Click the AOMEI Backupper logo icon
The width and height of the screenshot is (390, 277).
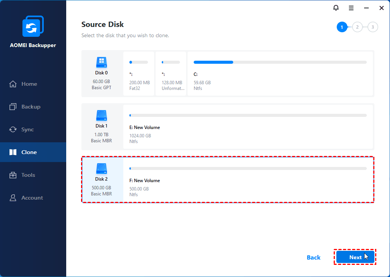[x=33, y=27]
